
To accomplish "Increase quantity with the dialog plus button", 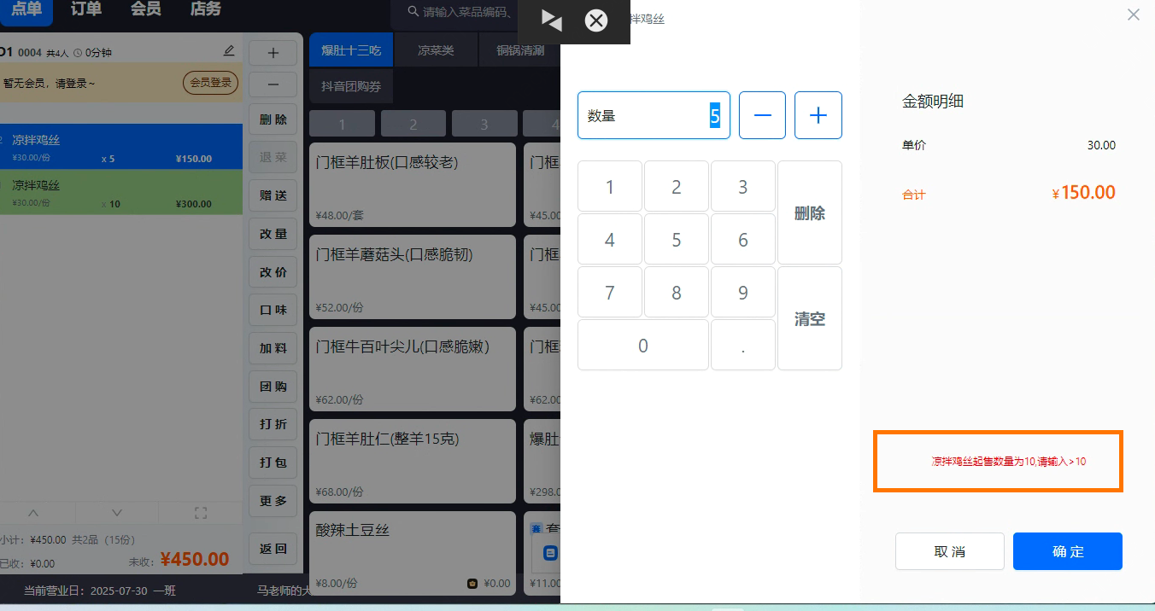I will point(818,115).
